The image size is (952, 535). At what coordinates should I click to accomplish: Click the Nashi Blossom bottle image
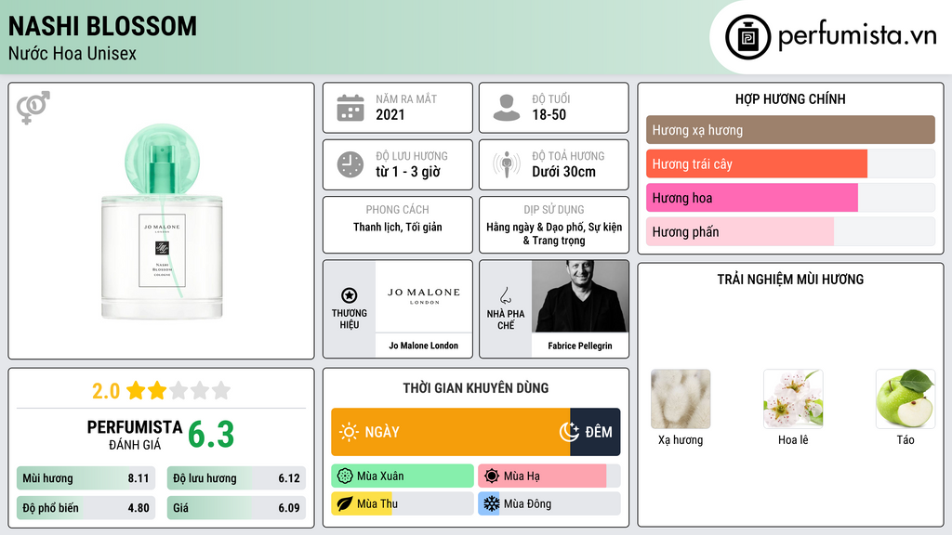click(162, 221)
